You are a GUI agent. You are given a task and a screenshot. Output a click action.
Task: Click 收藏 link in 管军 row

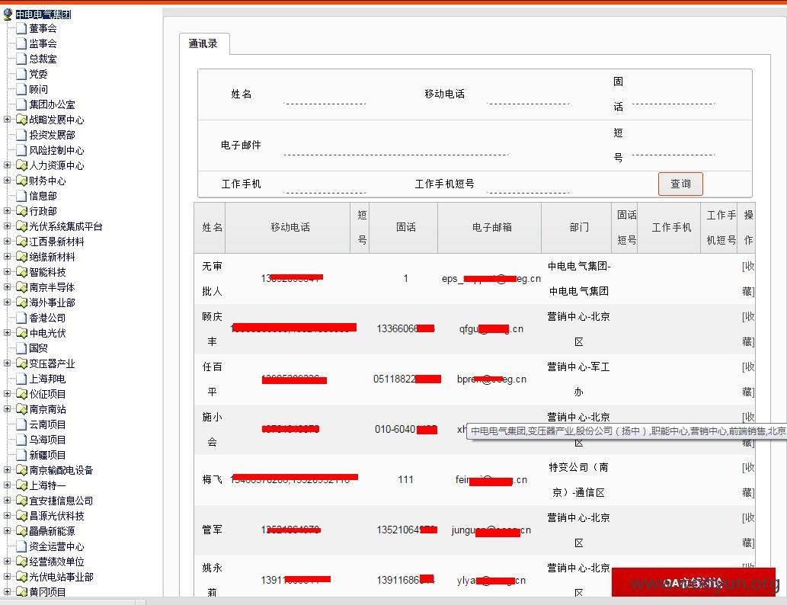(x=748, y=530)
